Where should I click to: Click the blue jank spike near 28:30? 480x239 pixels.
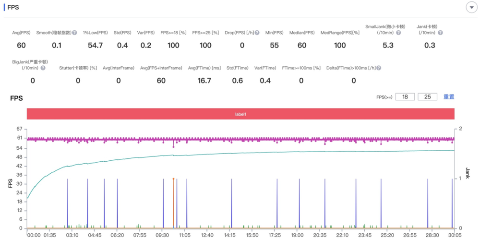(x=428, y=202)
